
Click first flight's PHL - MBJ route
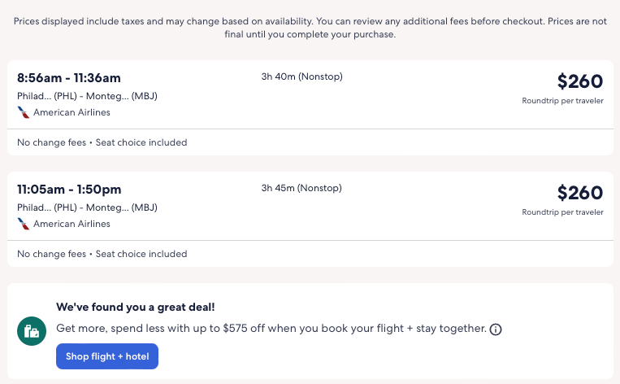[87, 96]
